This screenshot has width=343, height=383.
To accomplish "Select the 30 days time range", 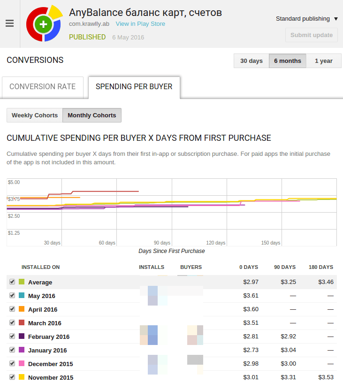I will point(252,61).
